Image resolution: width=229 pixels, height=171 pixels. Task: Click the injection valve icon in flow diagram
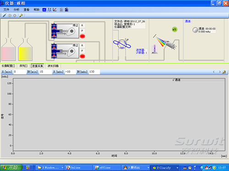tap(122, 44)
